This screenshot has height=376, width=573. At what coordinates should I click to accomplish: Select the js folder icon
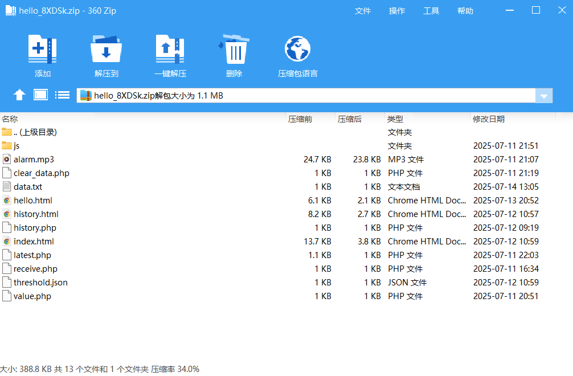7,145
